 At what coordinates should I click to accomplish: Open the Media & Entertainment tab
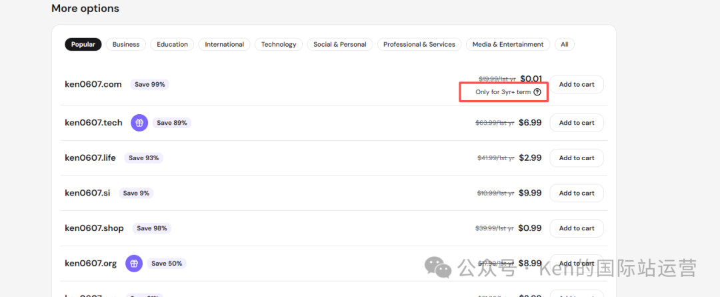point(508,45)
